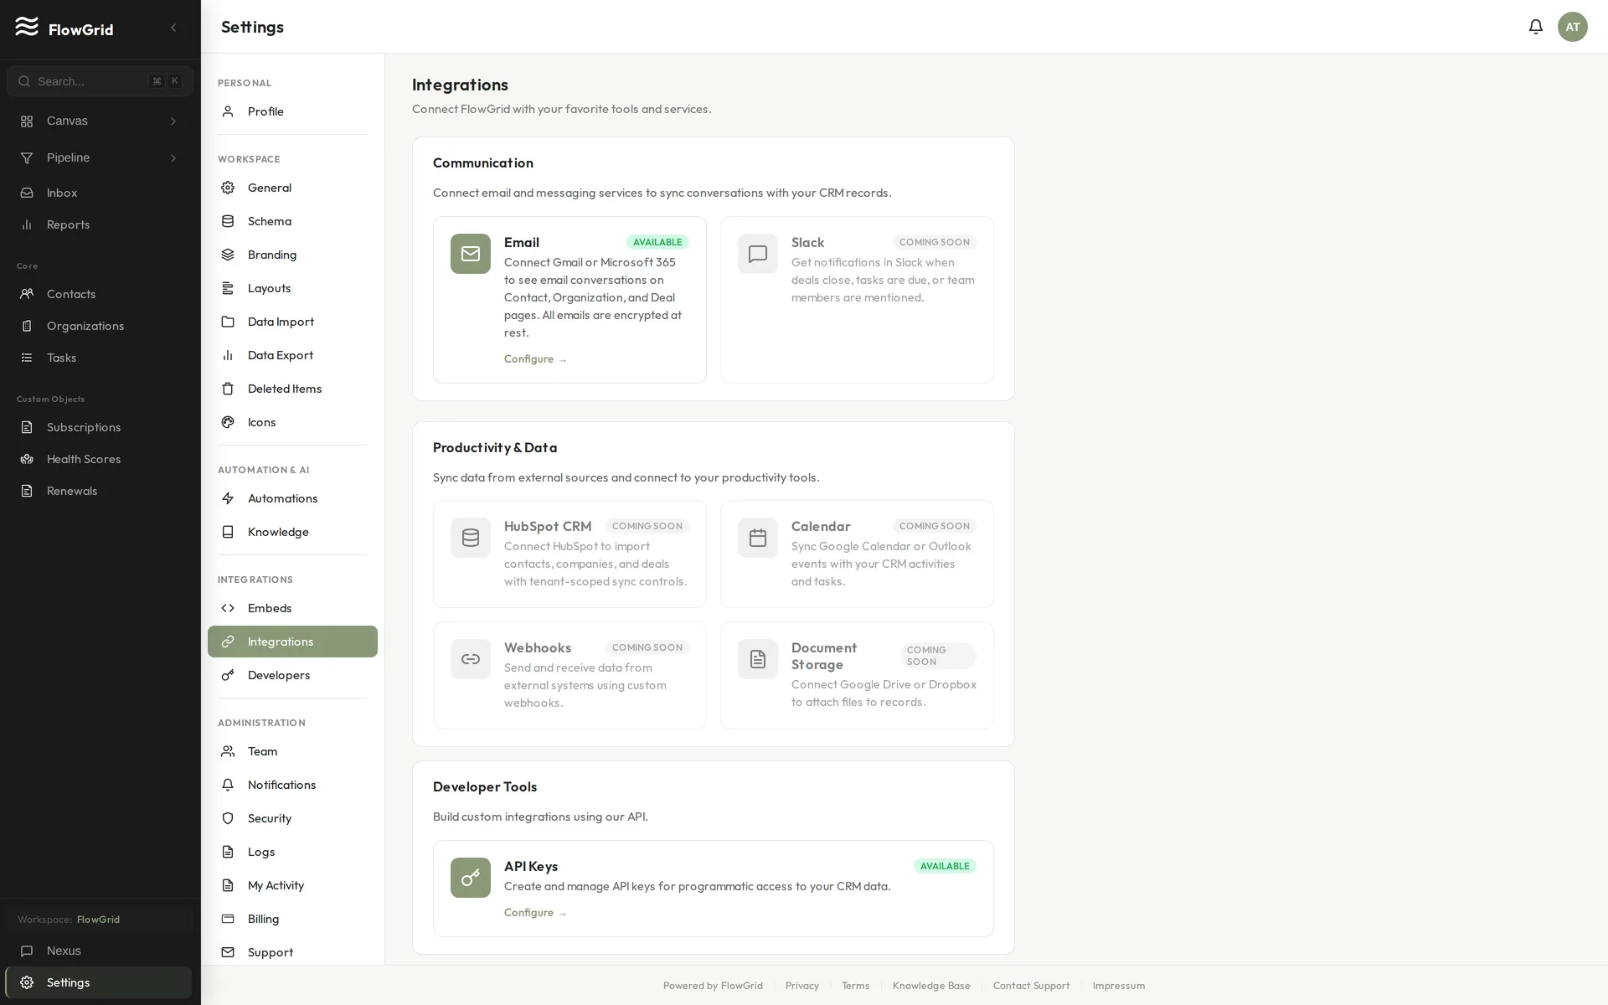1608x1005 pixels.
Task: Click the Knowledge book icon
Action: [x=228, y=532]
